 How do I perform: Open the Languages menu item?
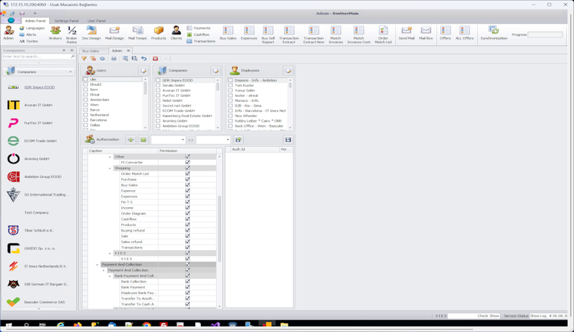coord(32,28)
